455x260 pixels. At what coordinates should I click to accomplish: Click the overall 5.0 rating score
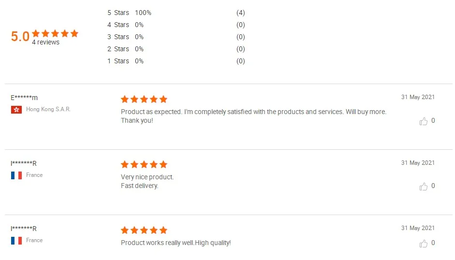tap(20, 37)
